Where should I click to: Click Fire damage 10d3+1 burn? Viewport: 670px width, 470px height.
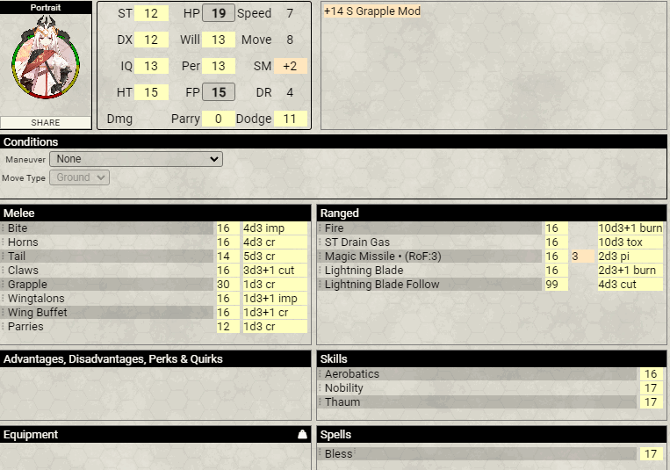(630, 228)
